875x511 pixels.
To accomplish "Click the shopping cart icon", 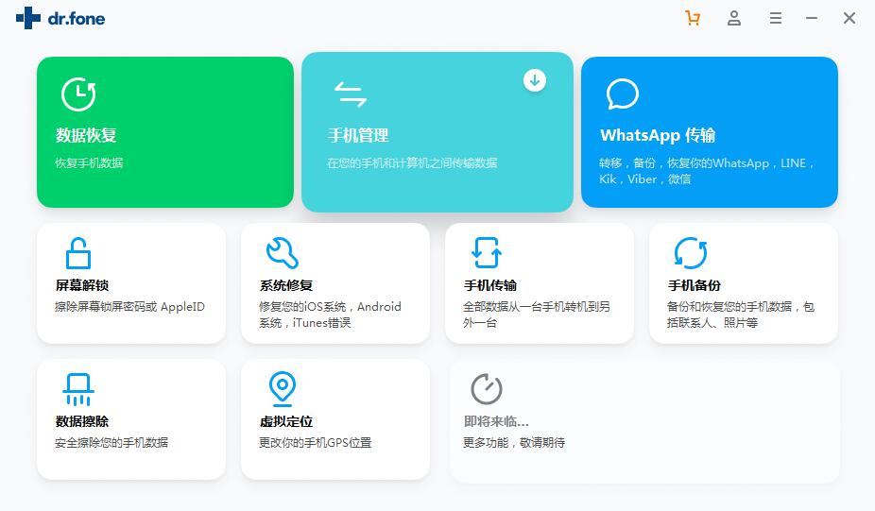I will (693, 18).
